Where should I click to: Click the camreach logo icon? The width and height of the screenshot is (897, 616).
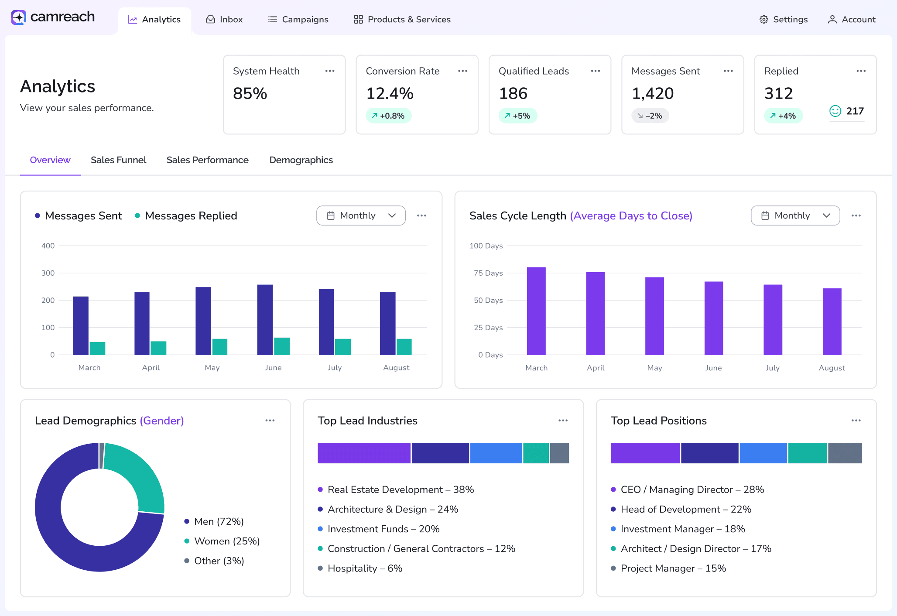point(19,17)
